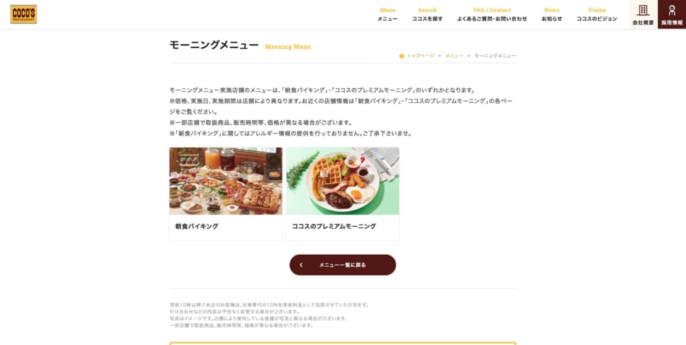This screenshot has height=345, width=686.
Task: Open FAQ / Contact よくあるご質問 nav item
Action: coord(492,15)
